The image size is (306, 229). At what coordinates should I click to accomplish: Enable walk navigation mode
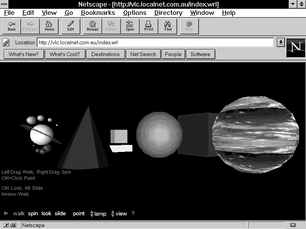pyautogui.click(x=19, y=214)
